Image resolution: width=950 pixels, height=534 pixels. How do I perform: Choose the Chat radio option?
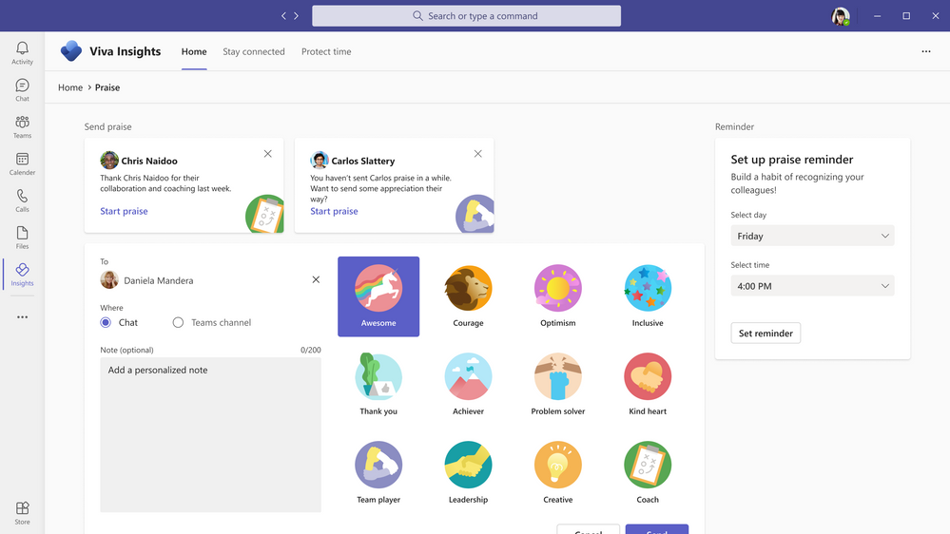[106, 323]
